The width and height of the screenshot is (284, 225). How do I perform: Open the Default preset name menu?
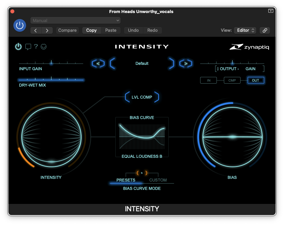coord(142,64)
